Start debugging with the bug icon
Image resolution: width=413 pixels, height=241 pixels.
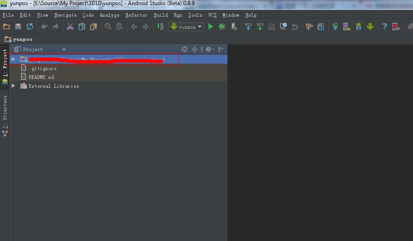222,26
